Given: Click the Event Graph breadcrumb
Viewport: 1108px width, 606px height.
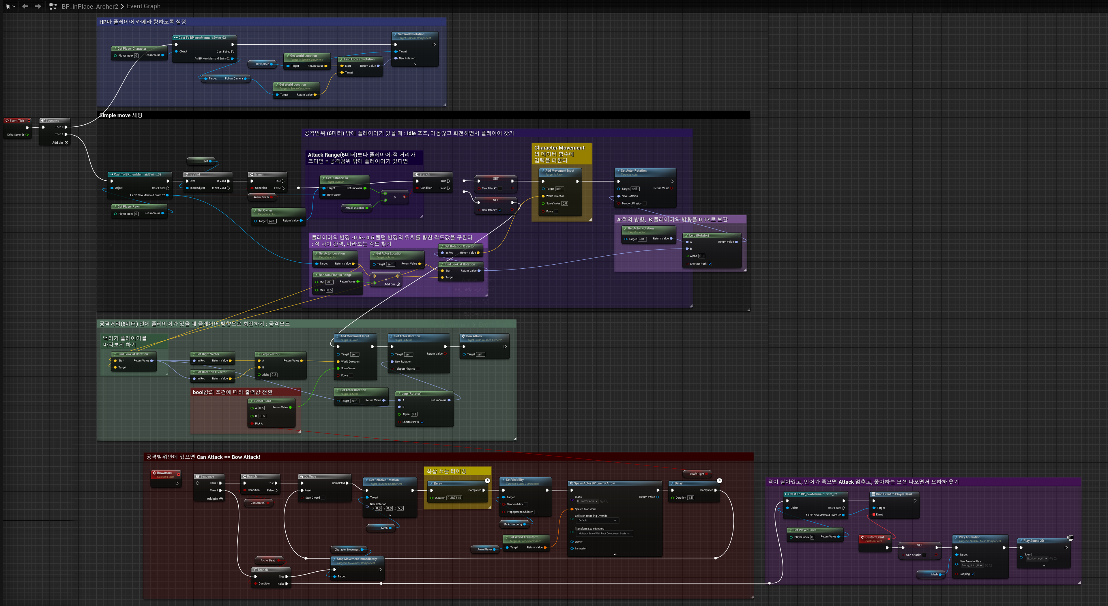Looking at the screenshot, I should (x=144, y=6).
